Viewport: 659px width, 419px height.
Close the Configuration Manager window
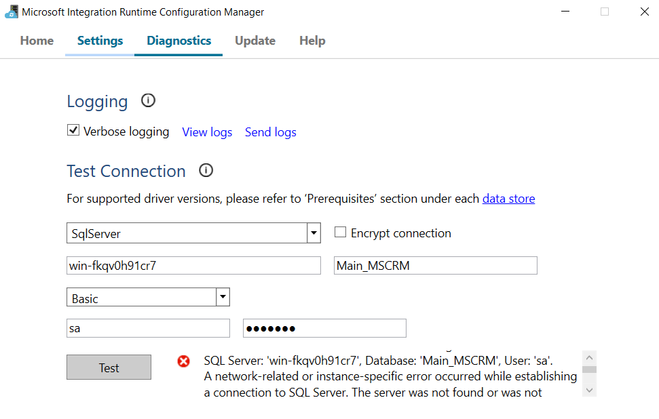coord(644,12)
